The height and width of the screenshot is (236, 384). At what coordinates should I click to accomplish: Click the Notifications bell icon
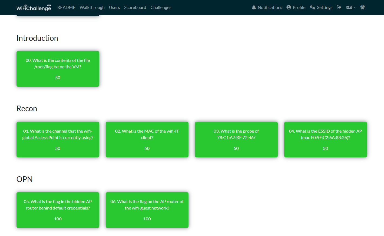pyautogui.click(x=254, y=8)
